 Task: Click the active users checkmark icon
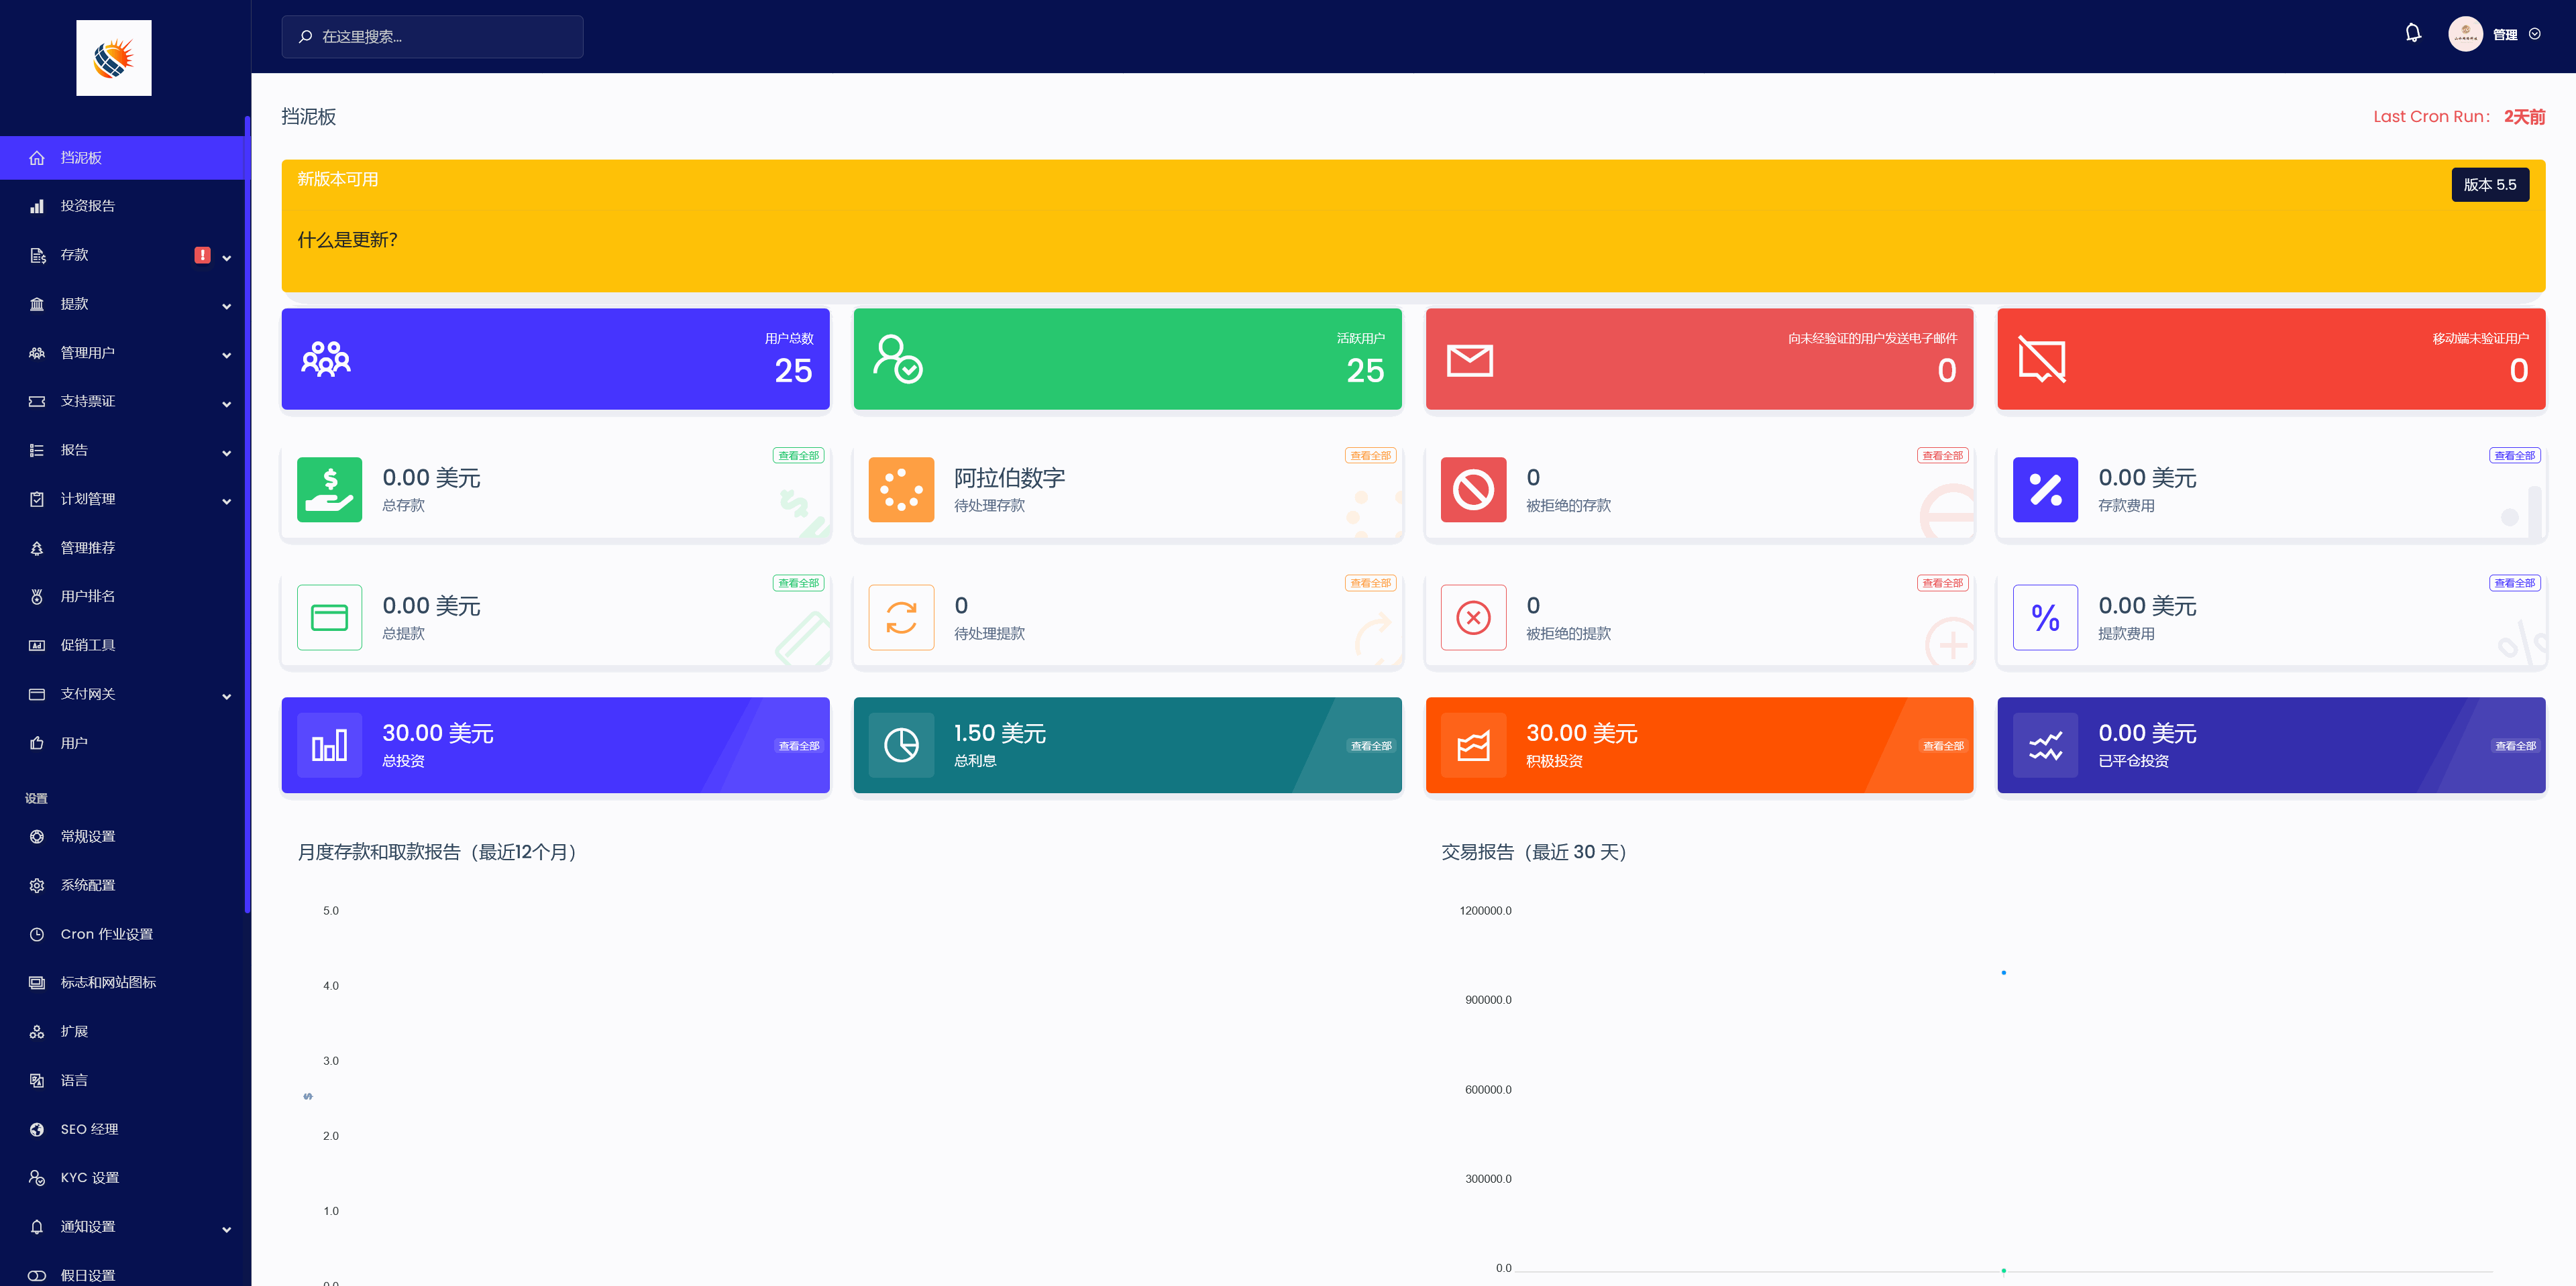point(897,359)
